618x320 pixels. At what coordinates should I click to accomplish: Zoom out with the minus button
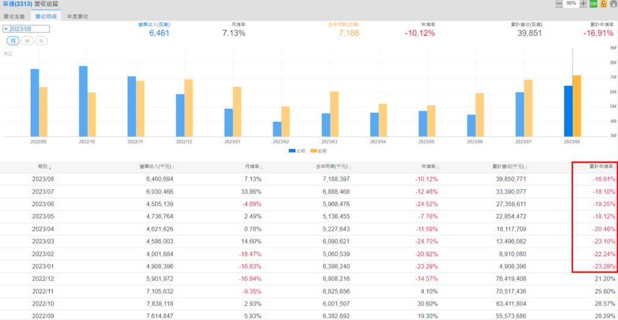[559, 4]
